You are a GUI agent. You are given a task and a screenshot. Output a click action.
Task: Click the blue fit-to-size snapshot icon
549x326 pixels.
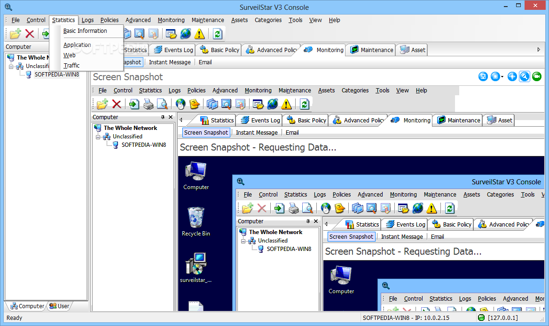click(x=495, y=76)
